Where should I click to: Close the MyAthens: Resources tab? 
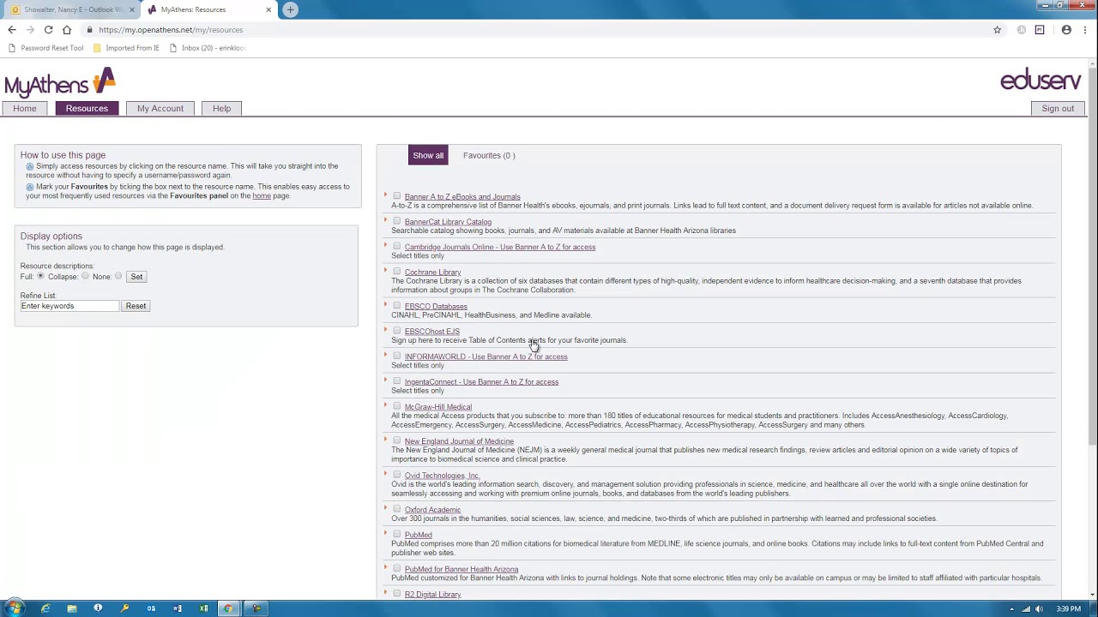tap(268, 9)
